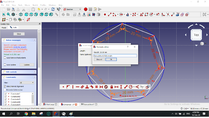This screenshot has height=118, width=209.
Task: Toggle Auto Update checkbox
Action: point(5,65)
